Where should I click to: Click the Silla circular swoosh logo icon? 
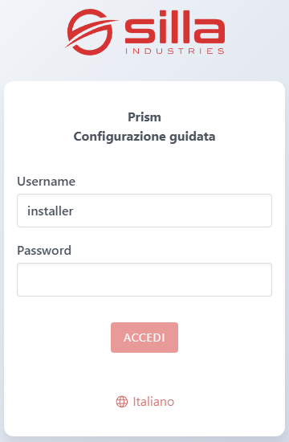coord(90,32)
